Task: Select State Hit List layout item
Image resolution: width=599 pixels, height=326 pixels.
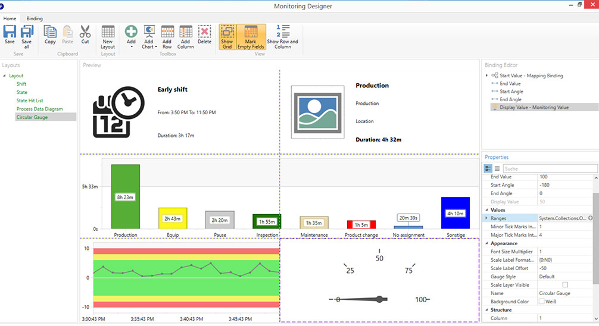Action: [x=30, y=101]
